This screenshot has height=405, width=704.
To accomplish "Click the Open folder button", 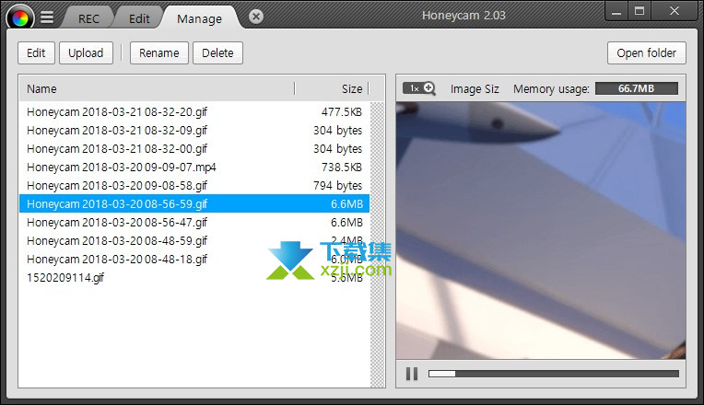I will tap(647, 52).
